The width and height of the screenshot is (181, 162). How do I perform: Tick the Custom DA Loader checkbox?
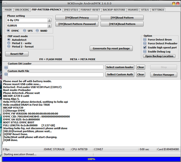[x=6, y=67]
